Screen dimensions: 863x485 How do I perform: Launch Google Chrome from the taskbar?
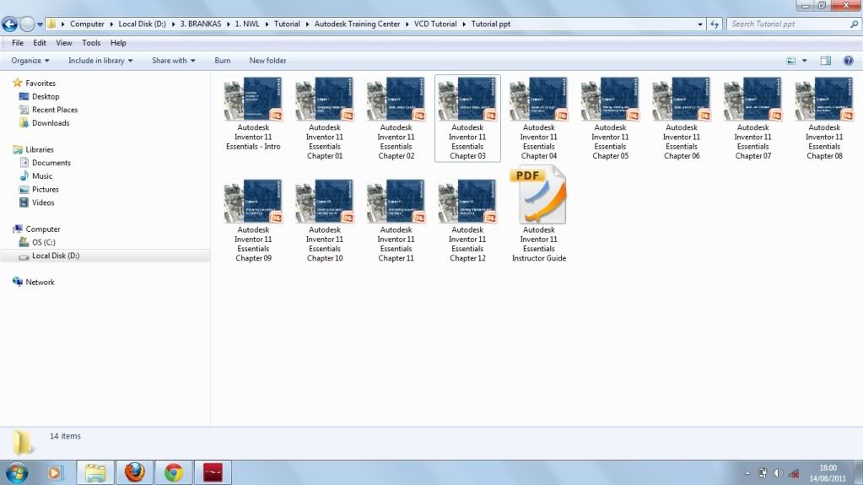[174, 472]
